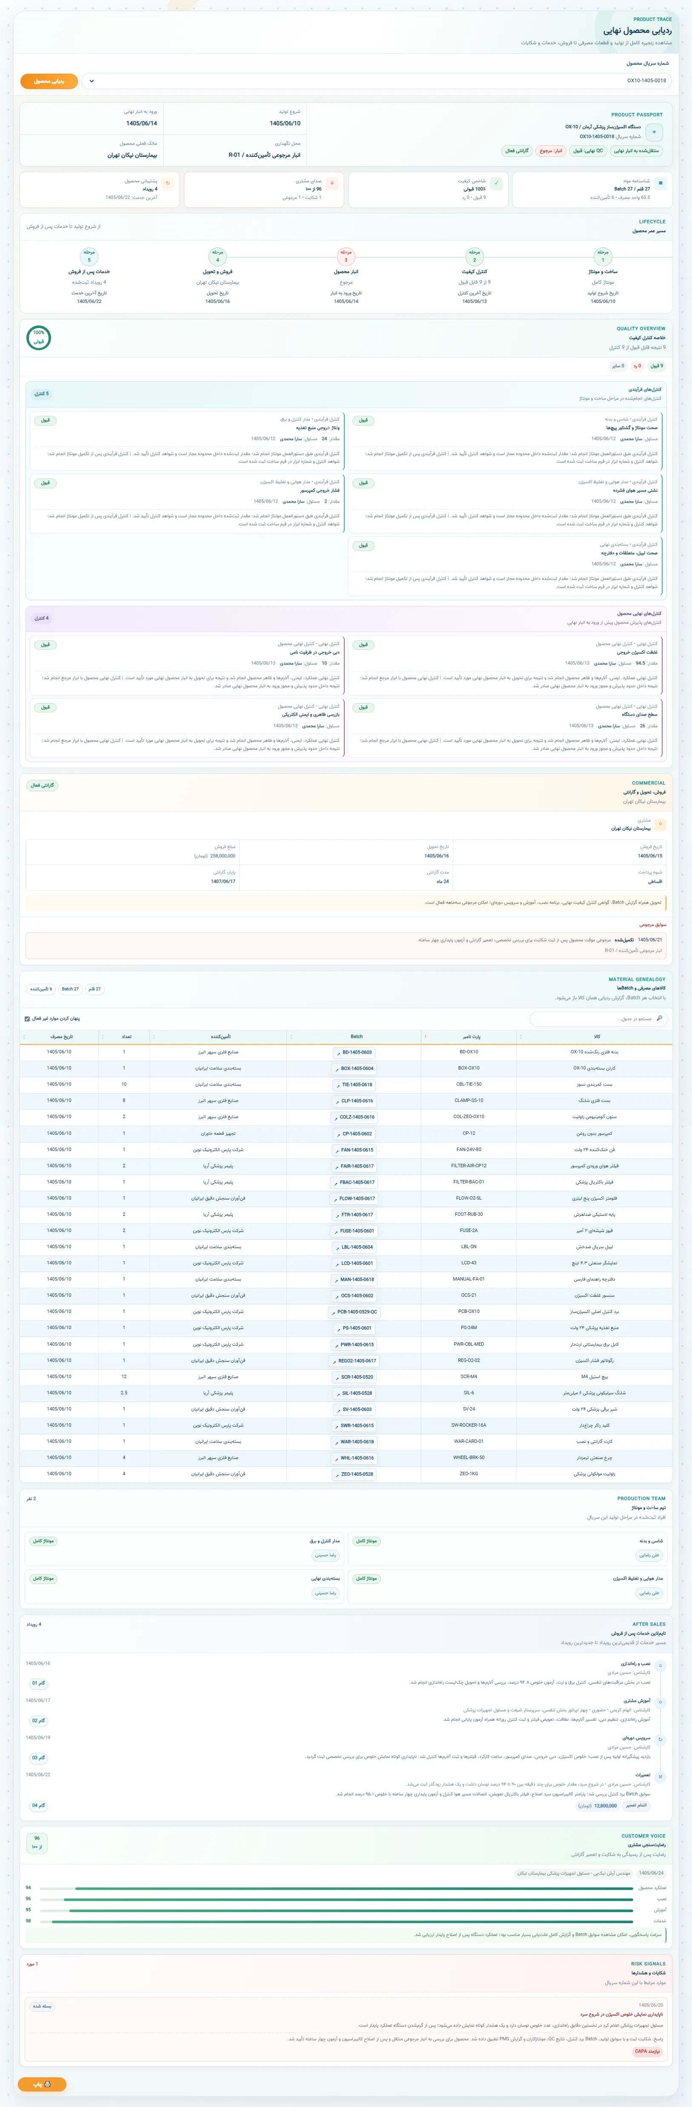Image resolution: width=692 pixels, height=2107 pixels.
Task: Filter quality results by the 0 رد chip
Action: click(x=636, y=366)
